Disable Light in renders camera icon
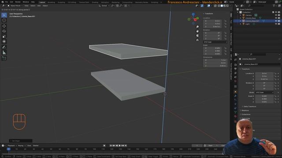282x158 pixels. pyautogui.click(x=279, y=24)
